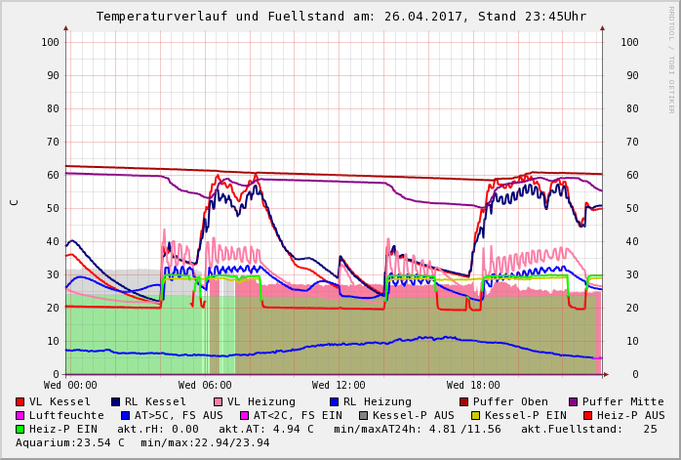Click the gray Kessel-P AUS swatch
Screen dimensions: 681x460
tap(363, 415)
